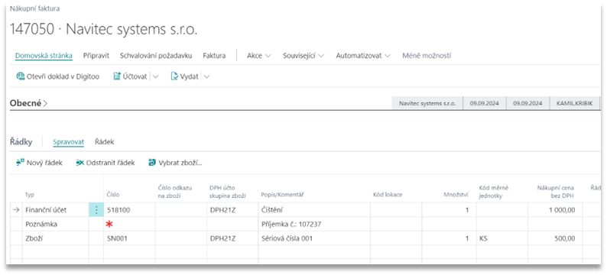Click the Popis/Komentář column header
The height and width of the screenshot is (275, 607).
[282, 195]
